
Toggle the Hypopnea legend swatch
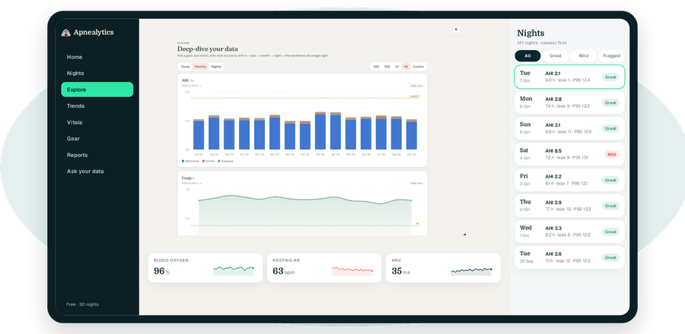point(218,161)
